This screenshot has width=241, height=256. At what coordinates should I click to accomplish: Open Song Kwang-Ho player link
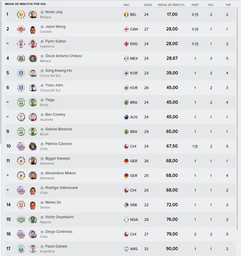58,71
